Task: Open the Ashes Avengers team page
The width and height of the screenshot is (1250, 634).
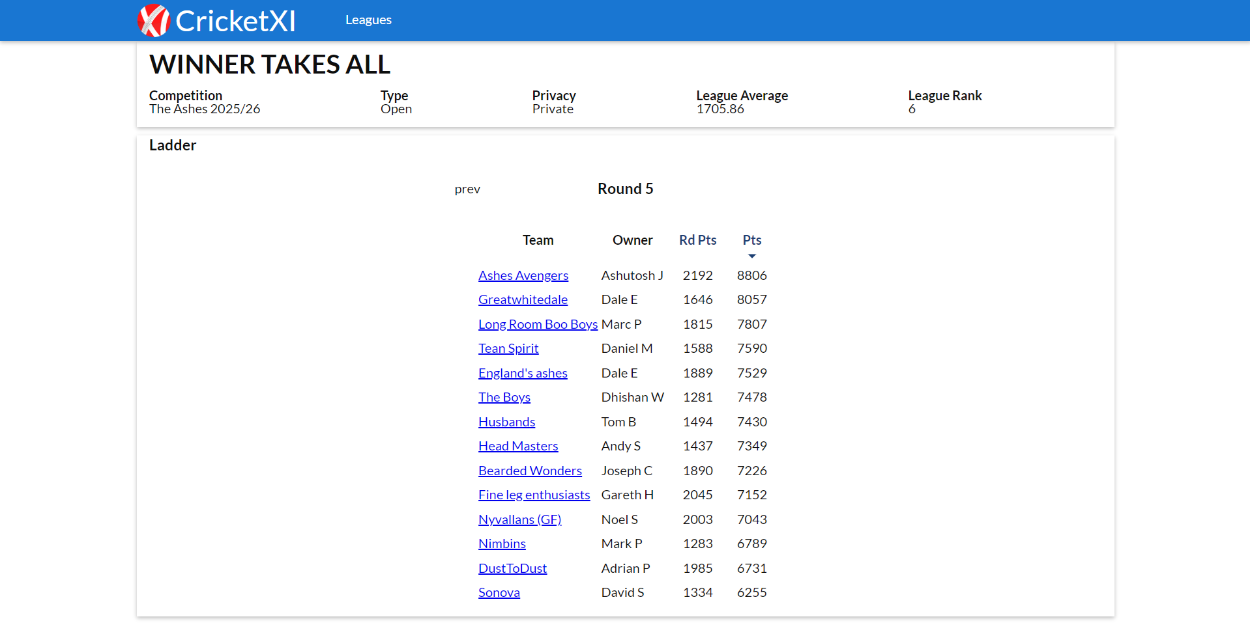Action: [523, 275]
